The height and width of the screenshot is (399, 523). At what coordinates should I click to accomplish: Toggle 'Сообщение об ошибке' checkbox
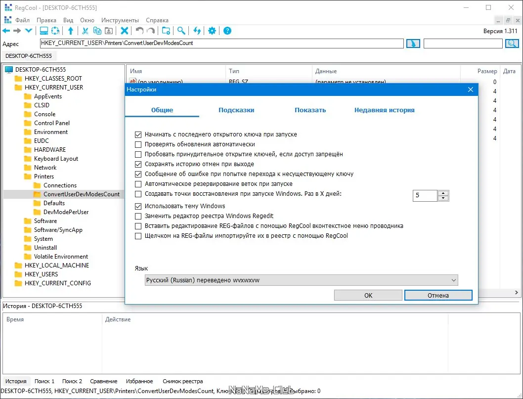(138, 174)
